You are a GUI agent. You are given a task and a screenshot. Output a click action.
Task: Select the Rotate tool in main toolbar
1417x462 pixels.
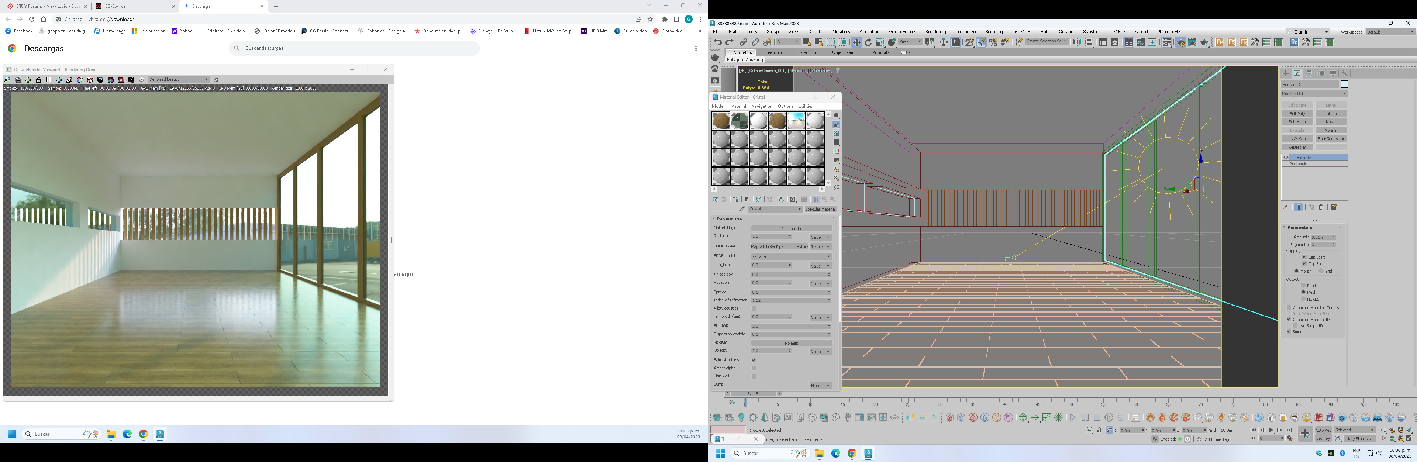[x=868, y=42]
